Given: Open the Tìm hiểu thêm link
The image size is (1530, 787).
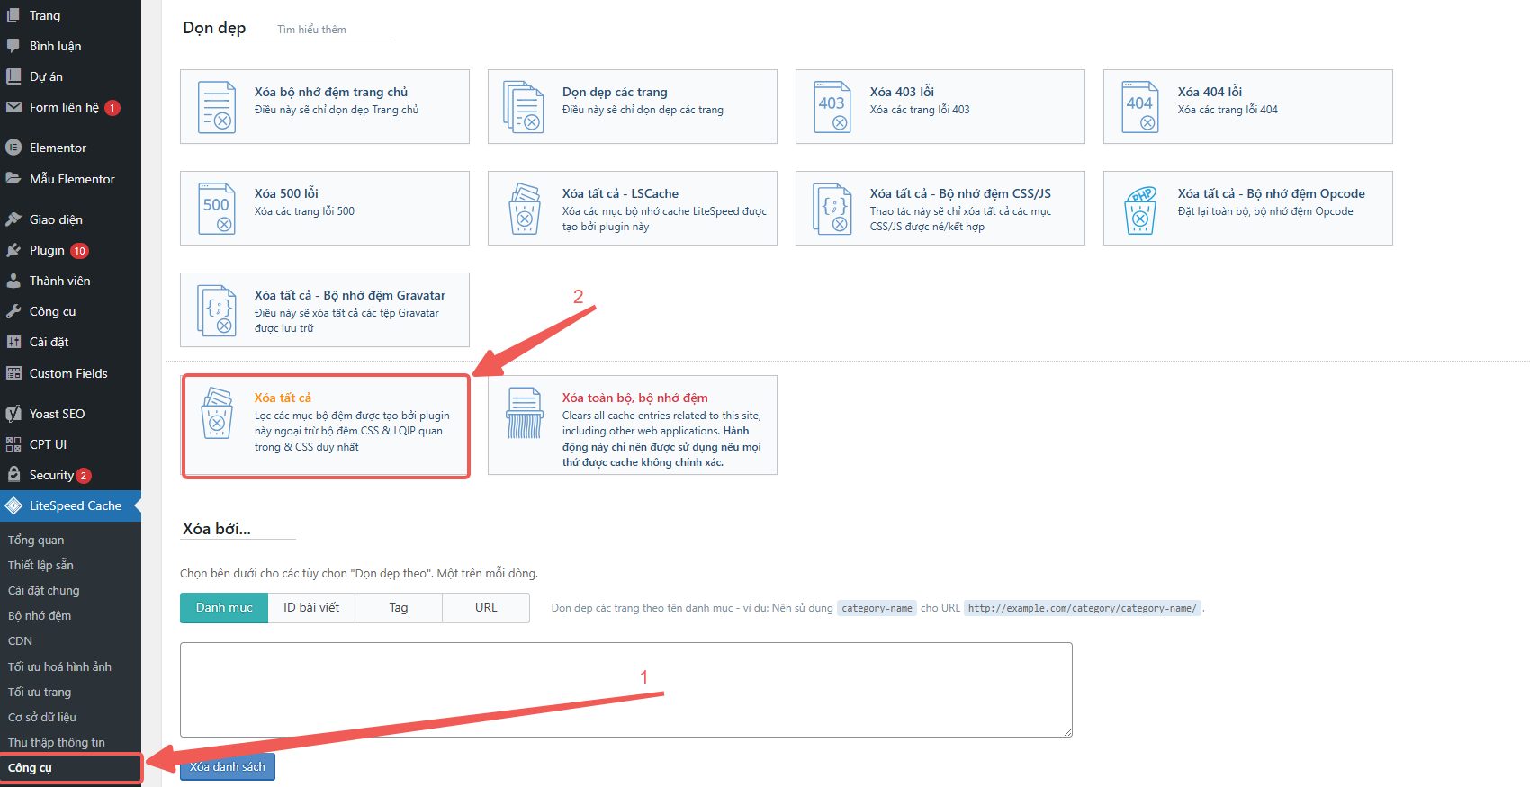Looking at the screenshot, I should click(x=311, y=30).
